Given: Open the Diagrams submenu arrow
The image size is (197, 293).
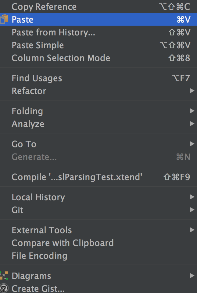Looking at the screenshot, I should click(x=192, y=276).
